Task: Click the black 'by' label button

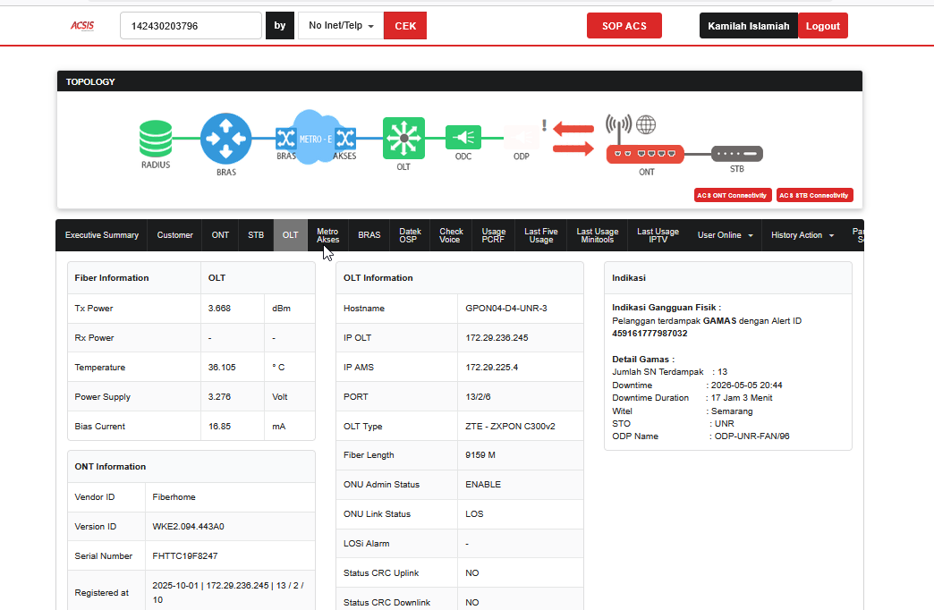Action: pos(280,26)
